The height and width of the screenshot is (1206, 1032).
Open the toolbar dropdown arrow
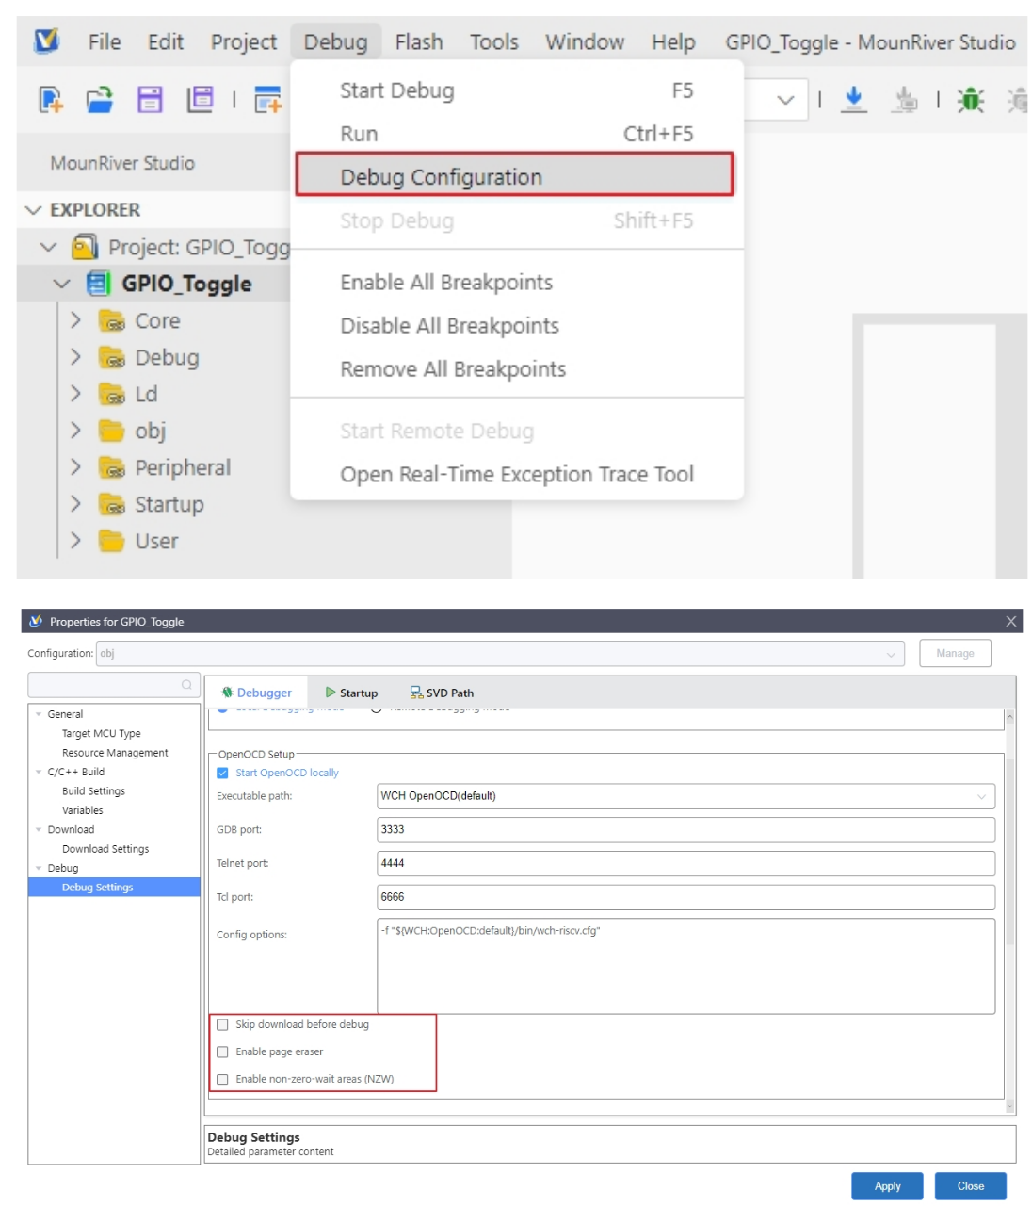[x=785, y=100]
